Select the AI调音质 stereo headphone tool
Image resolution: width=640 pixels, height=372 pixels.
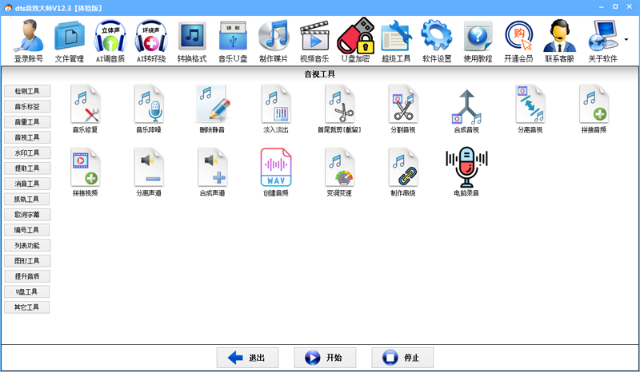tap(110, 42)
